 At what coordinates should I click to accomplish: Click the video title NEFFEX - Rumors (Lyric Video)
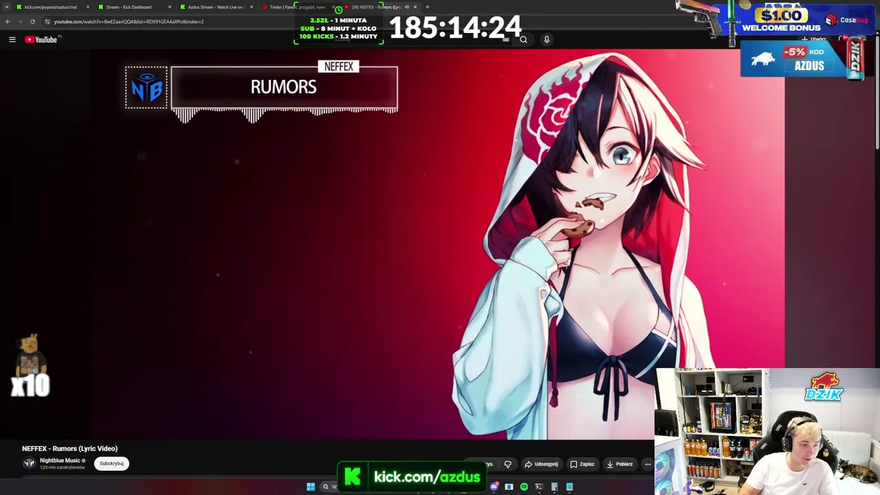(69, 448)
